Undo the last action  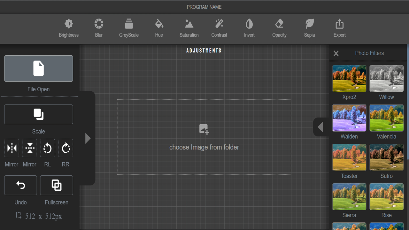pyautogui.click(x=20, y=185)
